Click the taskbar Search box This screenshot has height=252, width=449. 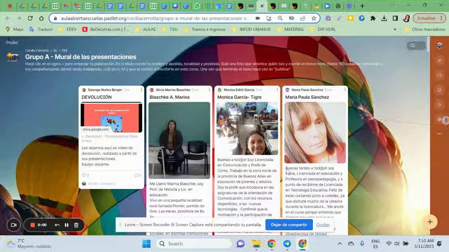[x=193, y=244]
